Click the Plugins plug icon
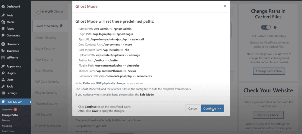 3,73
